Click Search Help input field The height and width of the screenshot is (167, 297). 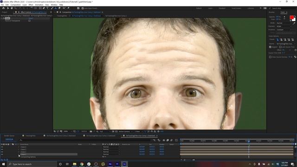click(283, 8)
